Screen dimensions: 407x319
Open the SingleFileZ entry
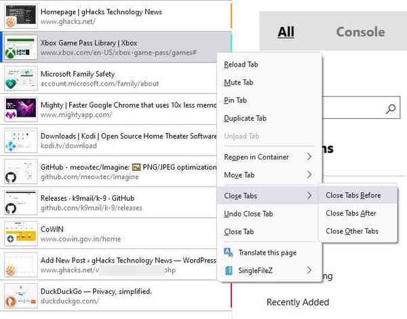click(269, 270)
